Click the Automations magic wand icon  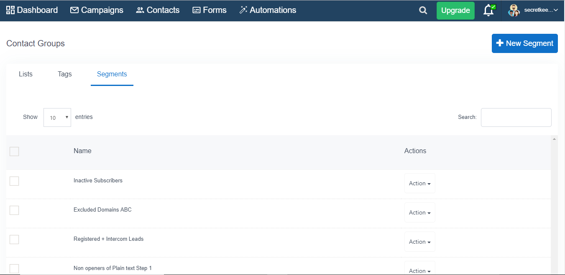(x=243, y=10)
